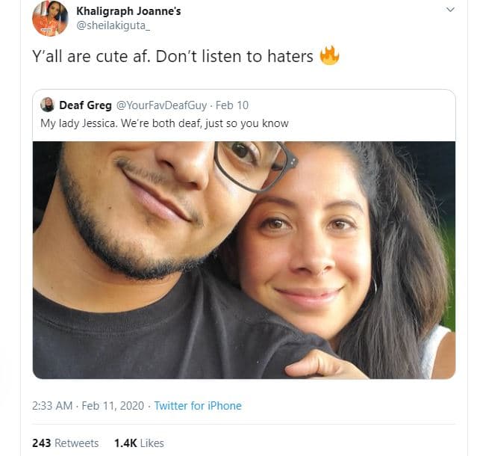Click the Deaf Greg name in quoted tweet

click(85, 105)
